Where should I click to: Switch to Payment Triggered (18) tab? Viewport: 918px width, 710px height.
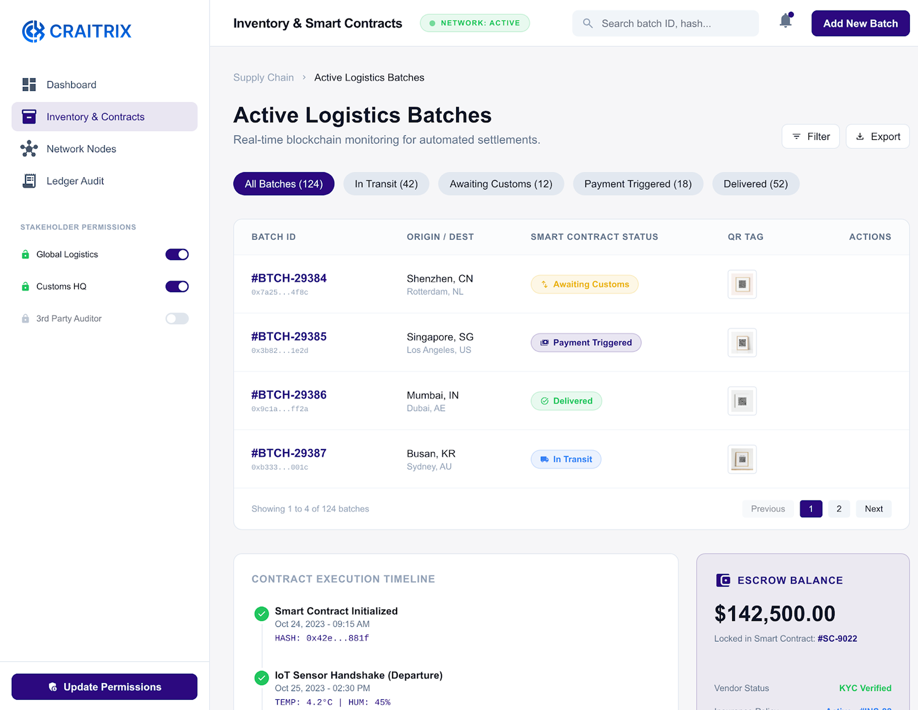click(638, 184)
